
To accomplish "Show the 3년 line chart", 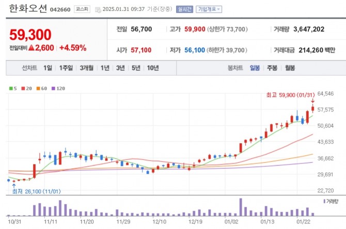I will (x=120, y=68).
